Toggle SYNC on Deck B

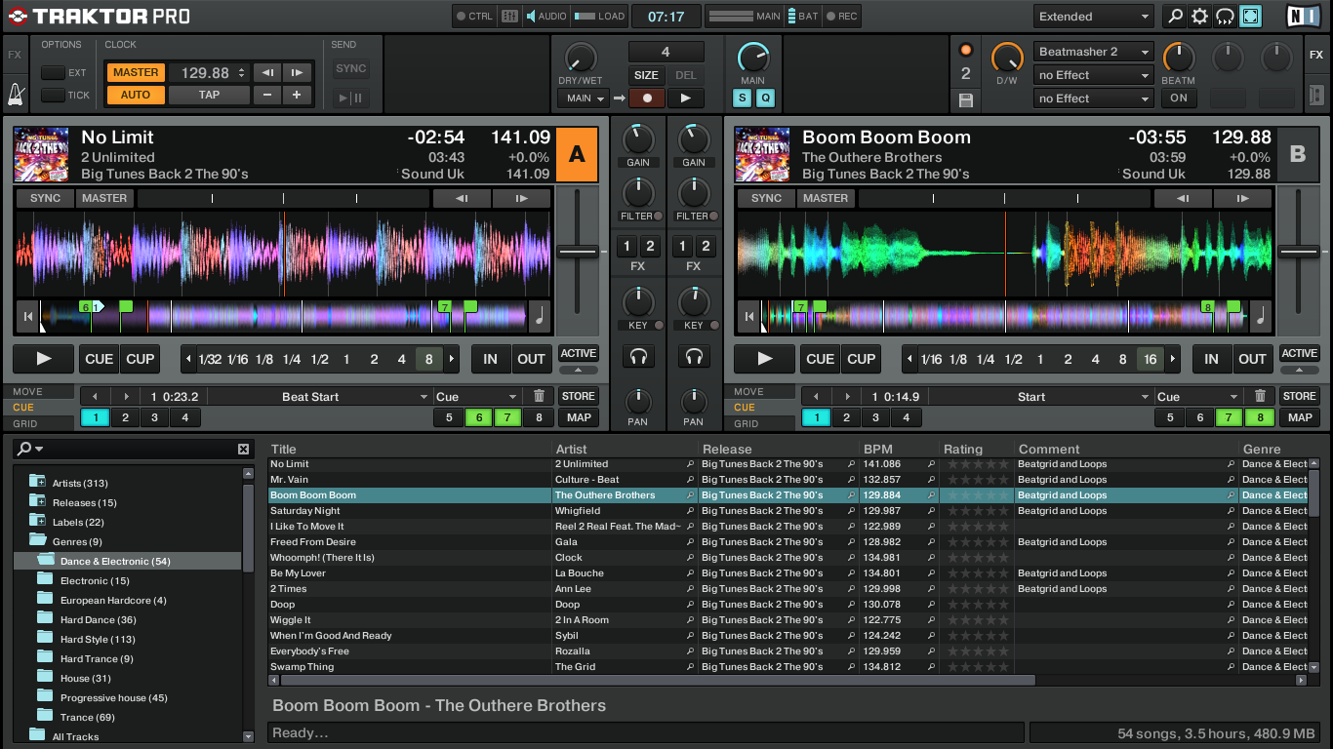[766, 198]
